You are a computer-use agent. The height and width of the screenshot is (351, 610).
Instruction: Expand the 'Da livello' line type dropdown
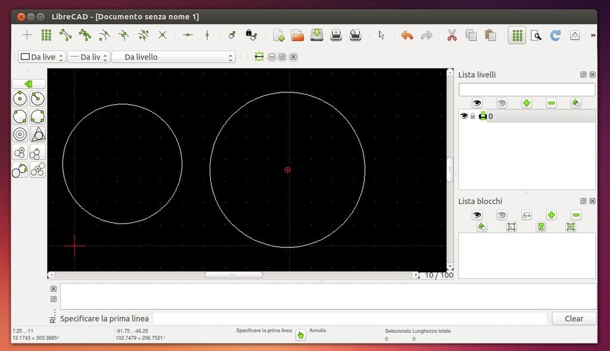coord(173,57)
